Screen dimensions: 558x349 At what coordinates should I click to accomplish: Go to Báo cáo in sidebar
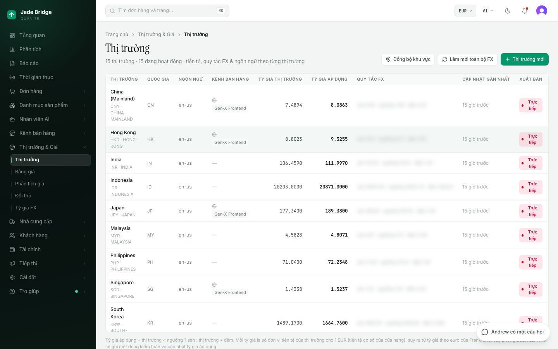point(48,63)
